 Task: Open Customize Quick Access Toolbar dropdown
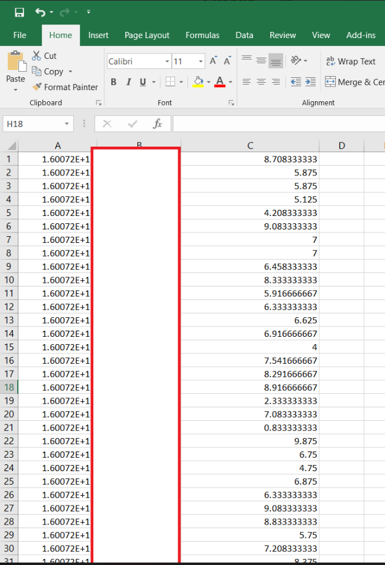(x=88, y=12)
